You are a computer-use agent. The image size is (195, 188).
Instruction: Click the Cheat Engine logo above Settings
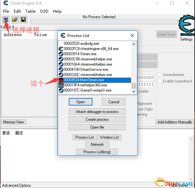pyautogui.click(x=187, y=25)
